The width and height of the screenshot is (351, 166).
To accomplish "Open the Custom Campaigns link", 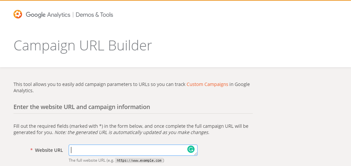I will click(x=207, y=84).
